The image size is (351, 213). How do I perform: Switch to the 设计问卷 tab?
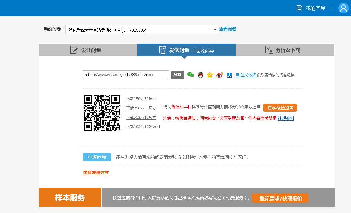pyautogui.click(x=88, y=50)
